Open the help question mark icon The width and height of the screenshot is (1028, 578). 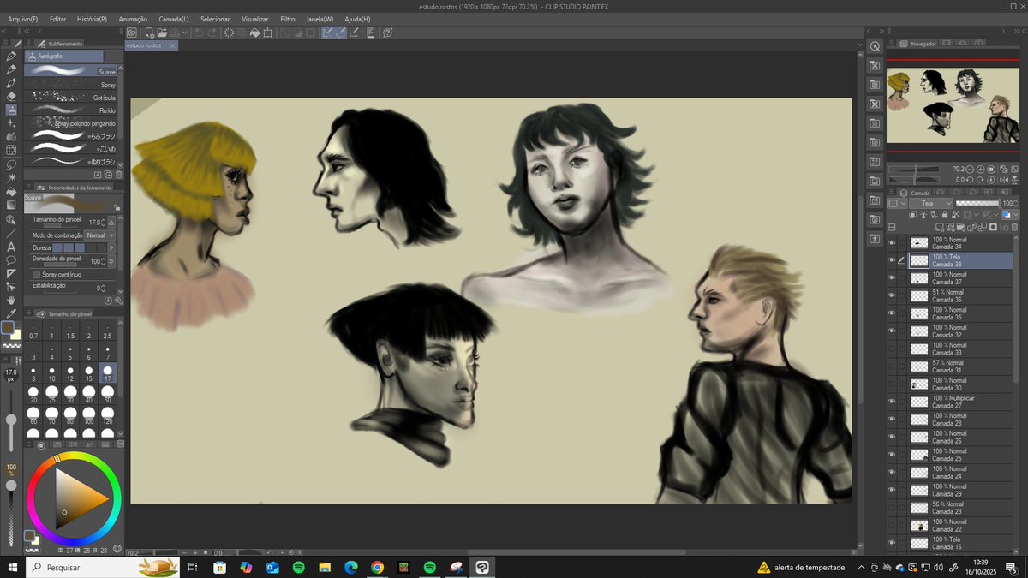coord(387,33)
